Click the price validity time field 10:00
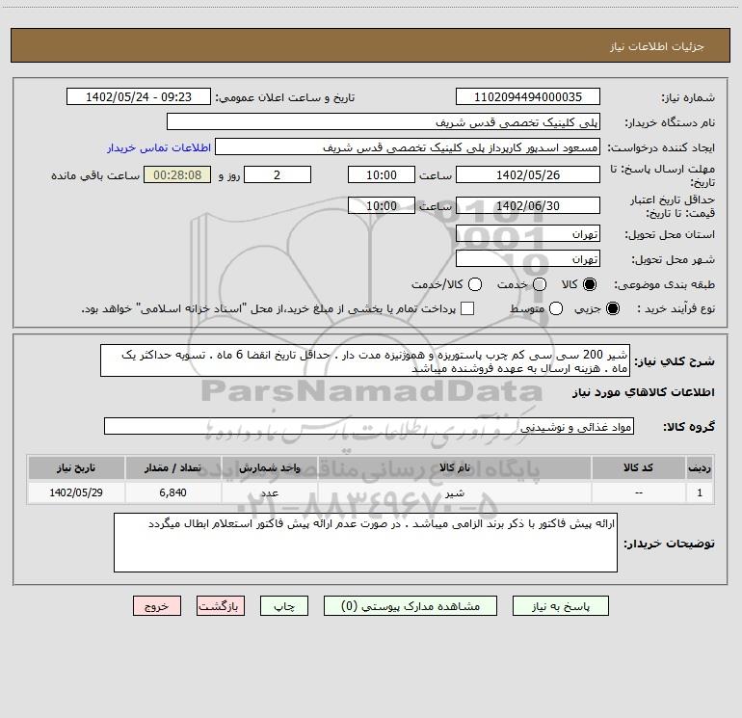The height and width of the screenshot is (718, 742). [x=382, y=205]
